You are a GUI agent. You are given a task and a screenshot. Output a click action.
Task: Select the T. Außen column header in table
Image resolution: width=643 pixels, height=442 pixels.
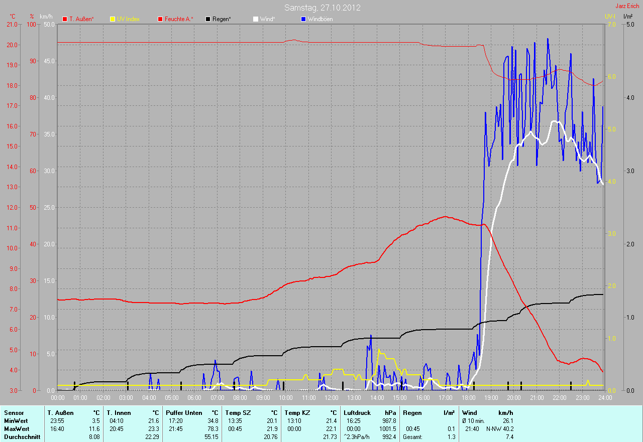click(61, 412)
